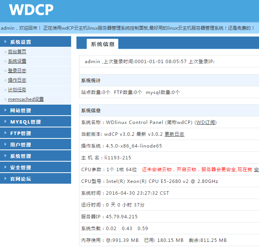The image size is (259, 251).
Task: Click red 还未安装云锁 notice
Action: click(197, 170)
